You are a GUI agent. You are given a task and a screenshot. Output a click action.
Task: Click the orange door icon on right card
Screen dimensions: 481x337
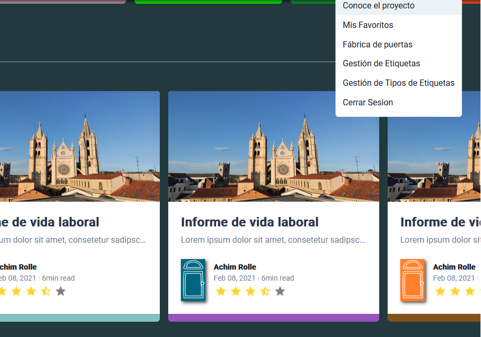(x=412, y=280)
